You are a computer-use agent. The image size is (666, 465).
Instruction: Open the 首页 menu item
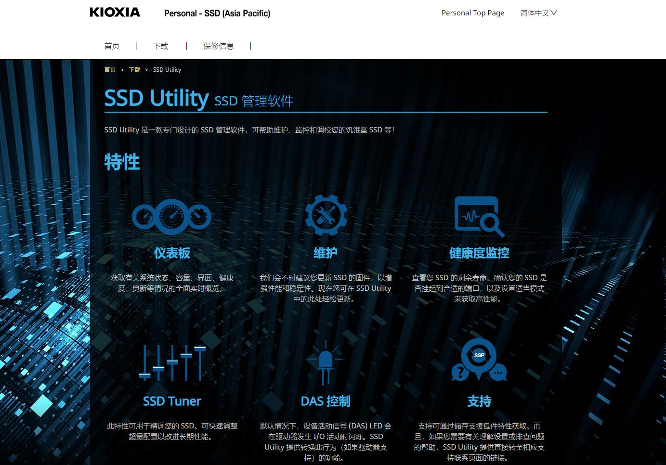click(112, 46)
